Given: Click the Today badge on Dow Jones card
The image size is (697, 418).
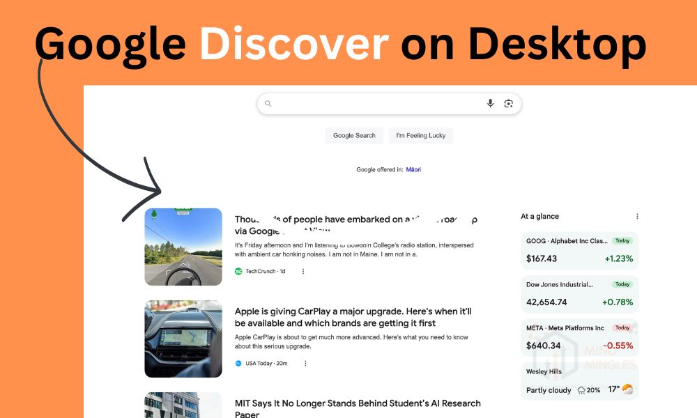Looking at the screenshot, I should 622,284.
